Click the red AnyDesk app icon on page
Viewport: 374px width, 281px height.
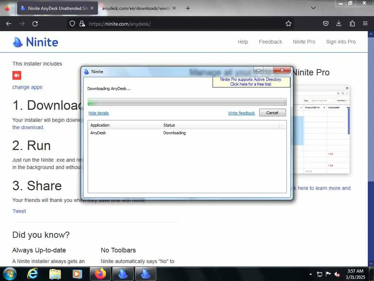click(x=17, y=75)
